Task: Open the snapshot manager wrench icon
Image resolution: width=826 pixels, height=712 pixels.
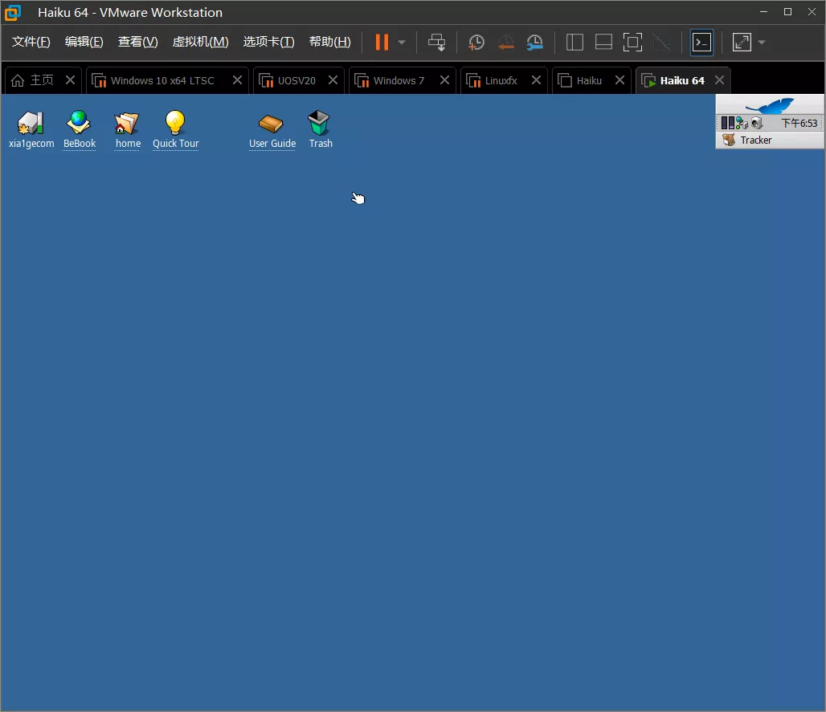Action: [x=534, y=43]
